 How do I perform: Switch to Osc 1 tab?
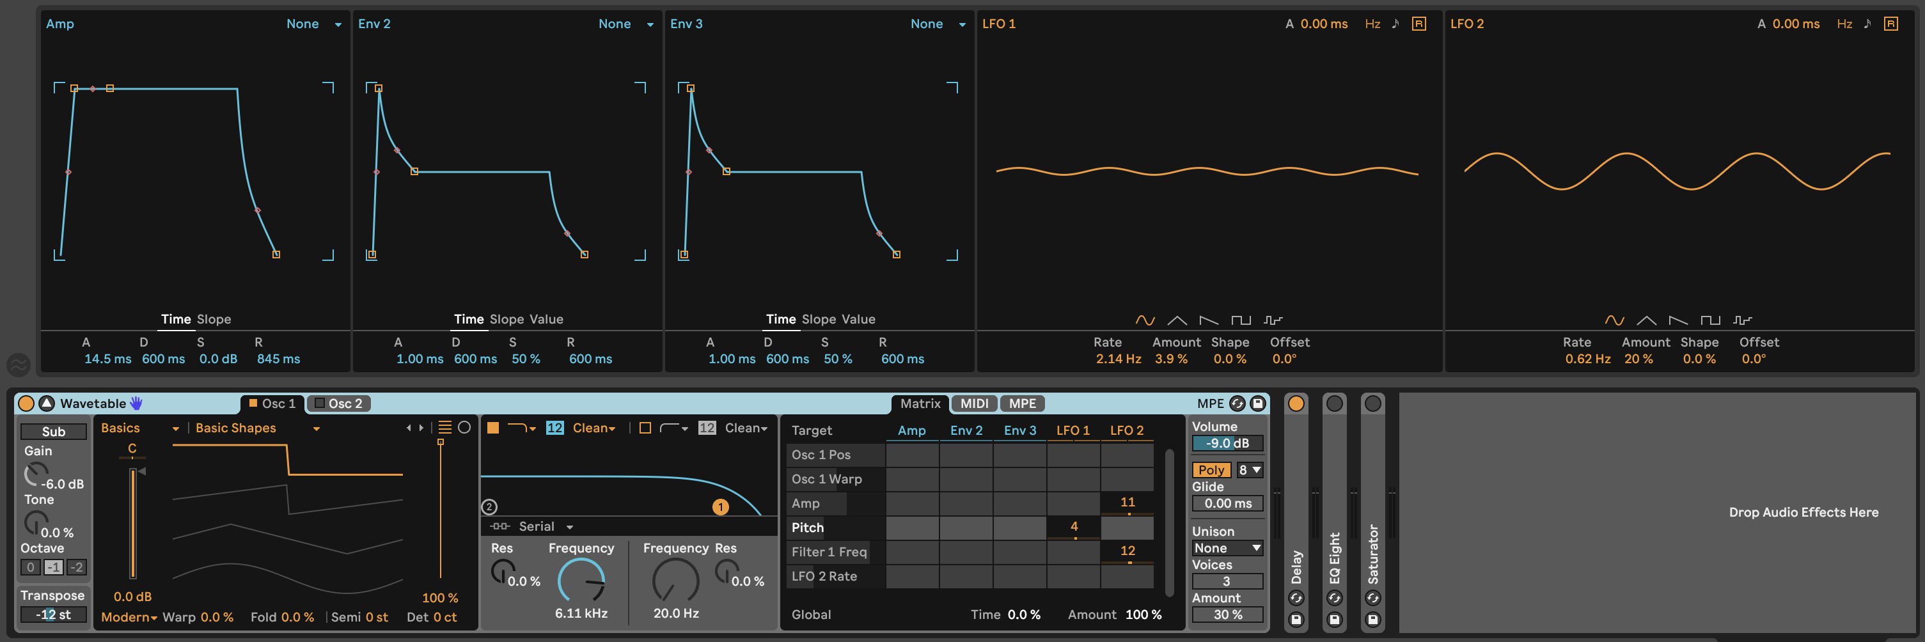[272, 403]
